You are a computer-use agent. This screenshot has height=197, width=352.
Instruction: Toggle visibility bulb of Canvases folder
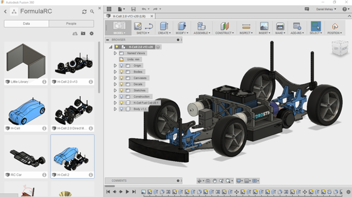(122, 78)
